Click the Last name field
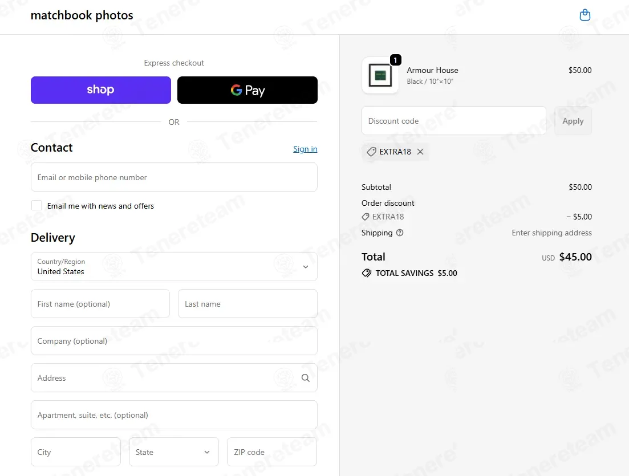629x476 pixels. (247, 304)
